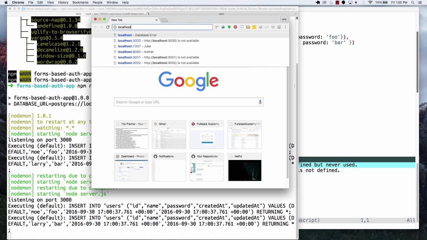Viewport: 427px width, 240px height.
Task: Open the Fullstack Academy login thumbnail
Action: pos(207,135)
